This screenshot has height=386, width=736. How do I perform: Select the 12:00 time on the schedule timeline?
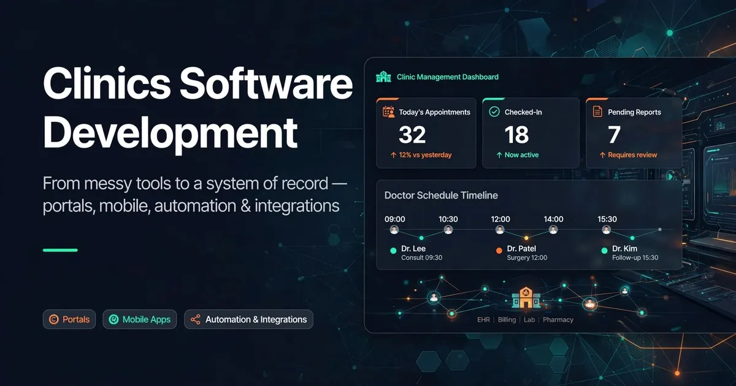(x=500, y=219)
